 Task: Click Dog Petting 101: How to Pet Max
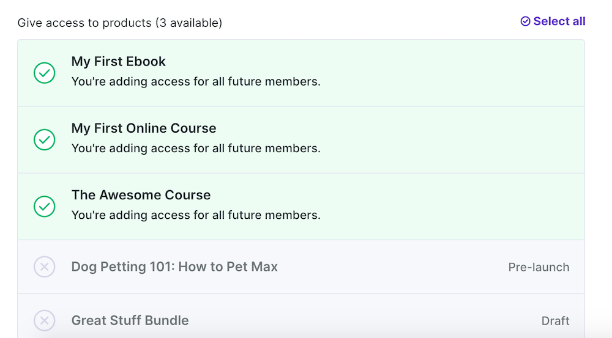174,267
